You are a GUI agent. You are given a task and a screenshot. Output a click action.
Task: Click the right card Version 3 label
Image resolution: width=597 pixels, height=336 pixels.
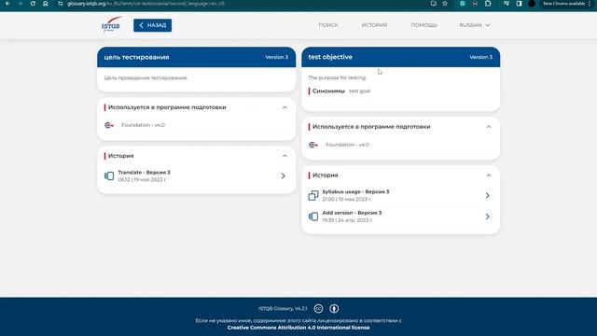[x=481, y=57]
